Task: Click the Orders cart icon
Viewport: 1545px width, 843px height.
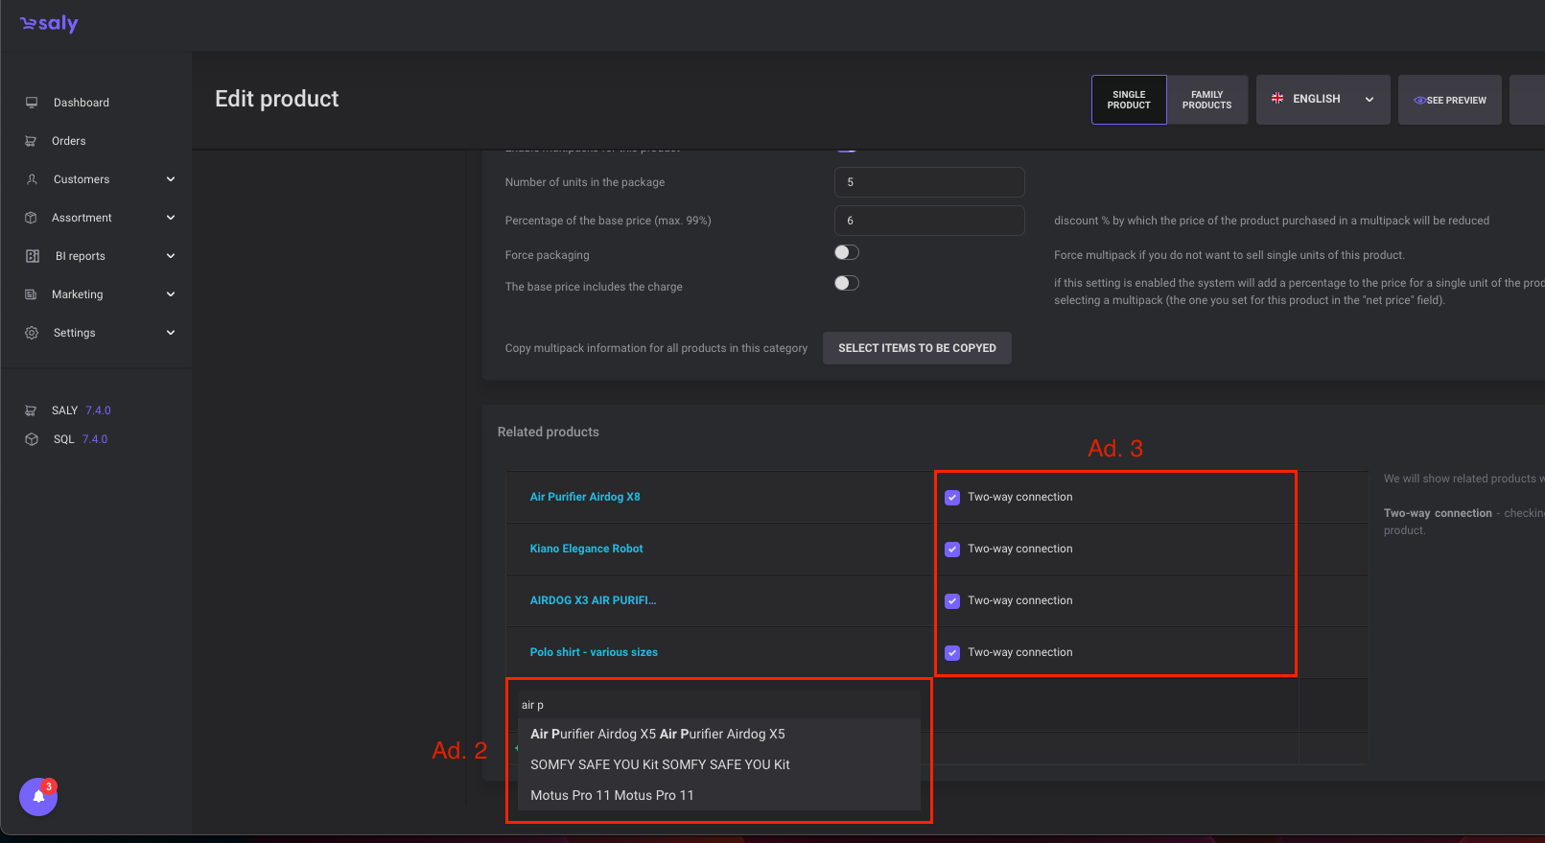Action: [x=31, y=141]
